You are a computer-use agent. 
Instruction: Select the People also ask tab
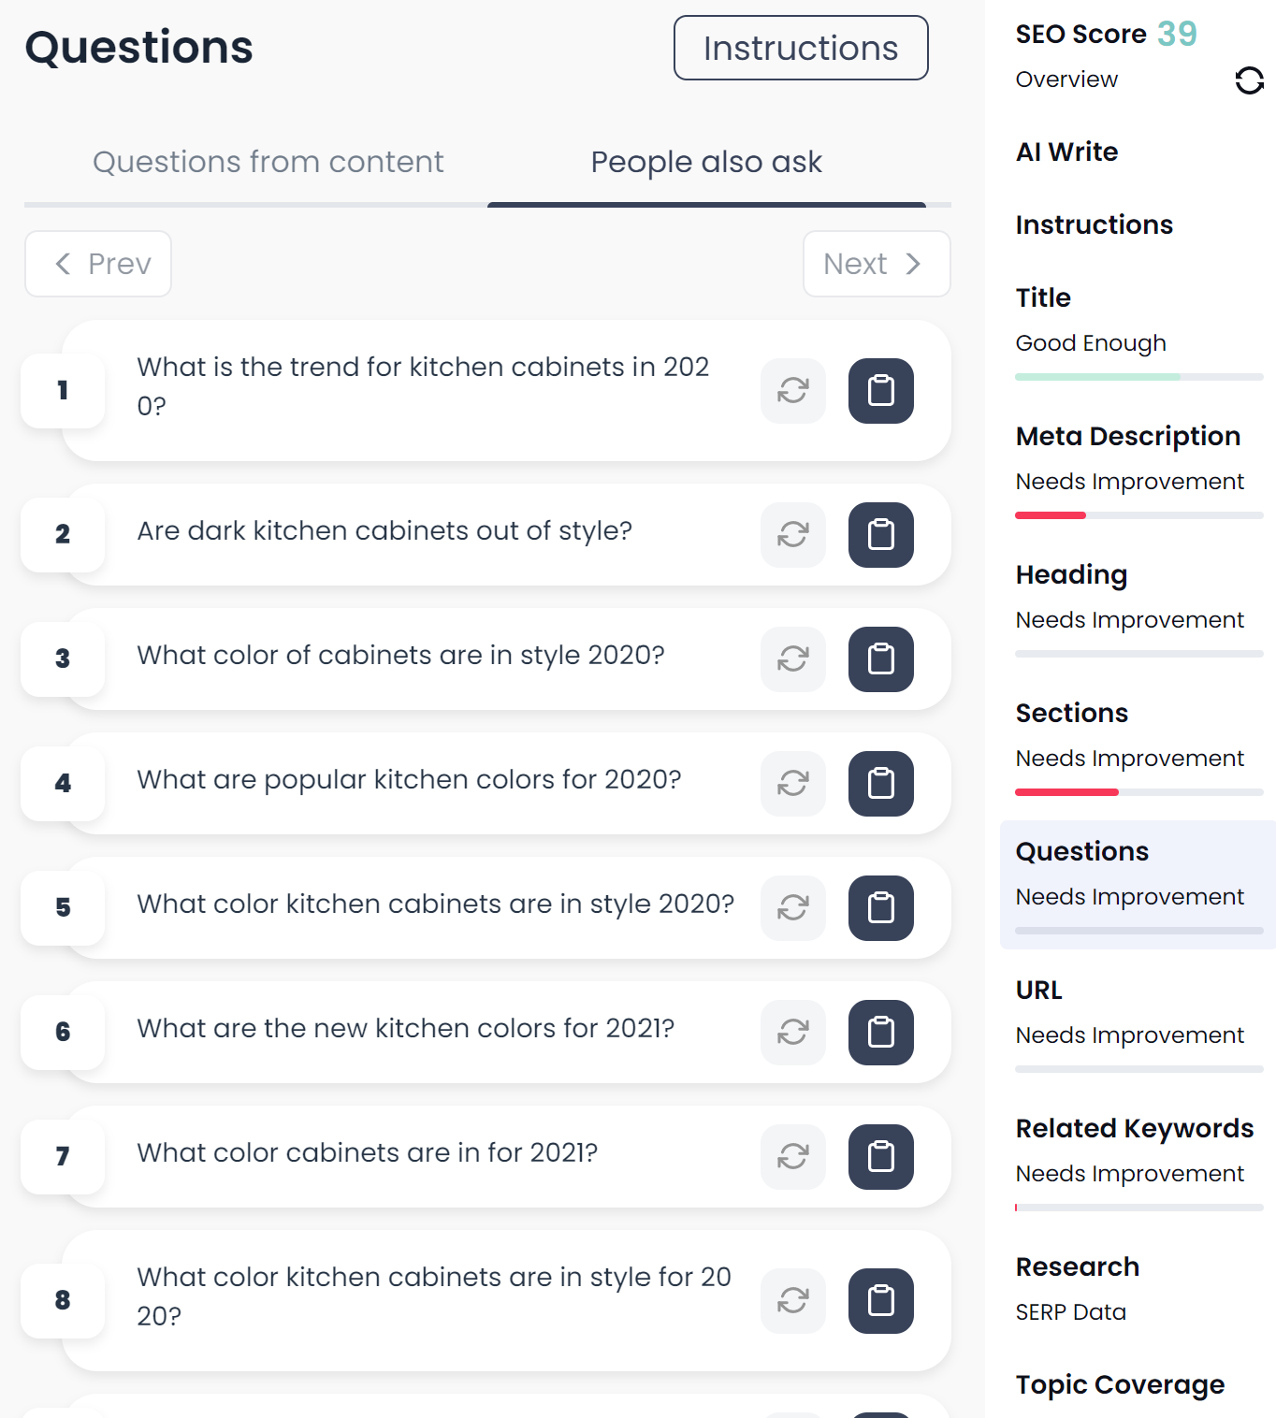(x=706, y=163)
